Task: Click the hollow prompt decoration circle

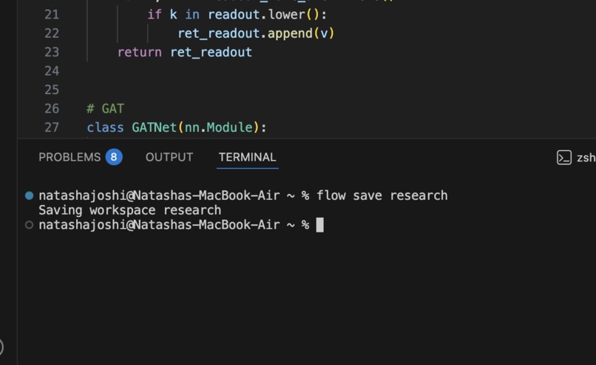Action: [29, 225]
